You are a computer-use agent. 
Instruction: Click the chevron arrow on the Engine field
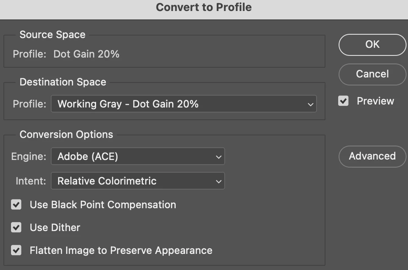pyautogui.click(x=218, y=157)
